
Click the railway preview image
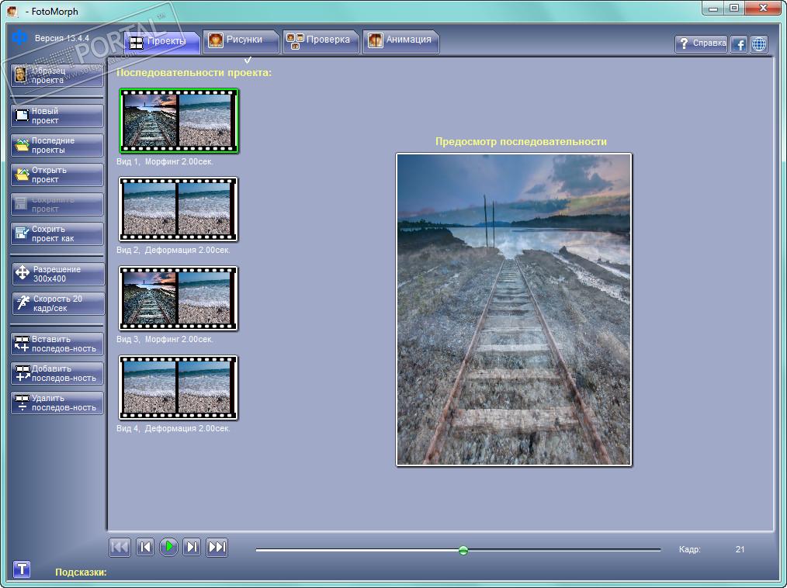point(514,310)
